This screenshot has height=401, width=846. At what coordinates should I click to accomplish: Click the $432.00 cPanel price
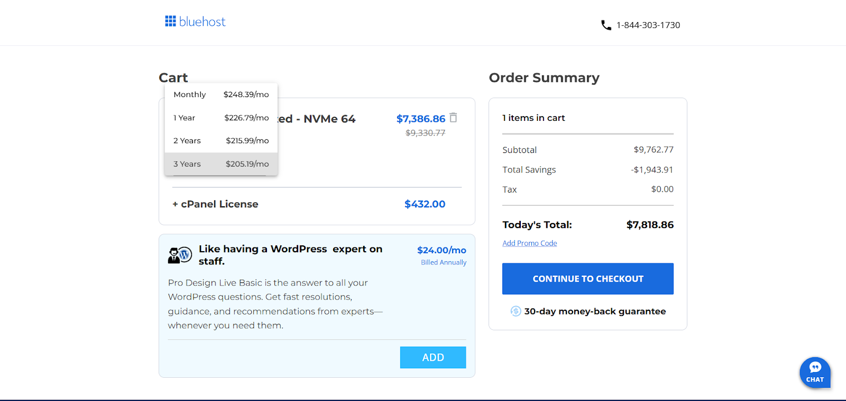425,204
